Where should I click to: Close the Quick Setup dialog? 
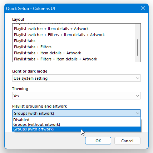(x=143, y=8)
